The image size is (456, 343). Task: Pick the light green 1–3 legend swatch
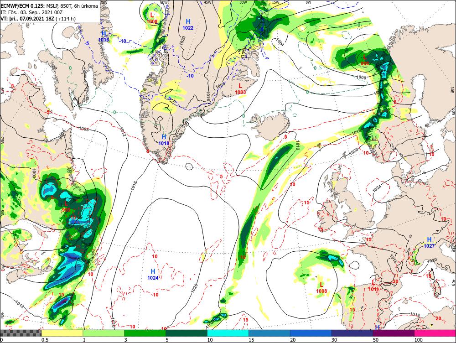pyautogui.click(x=104, y=333)
